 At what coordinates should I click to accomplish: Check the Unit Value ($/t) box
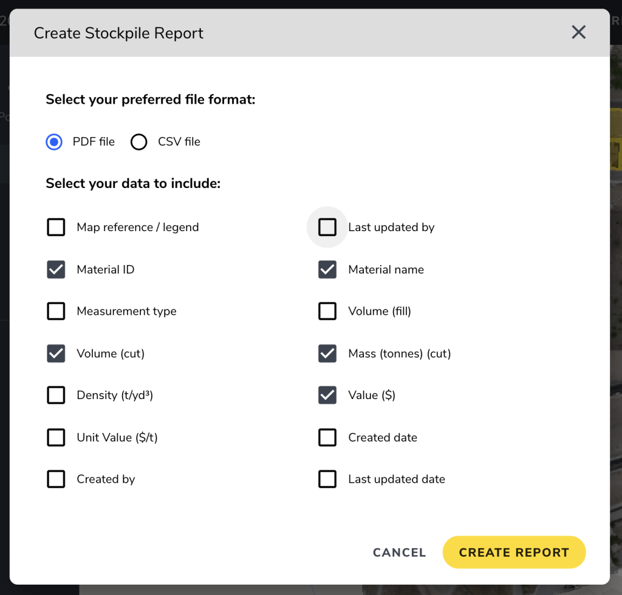point(56,437)
